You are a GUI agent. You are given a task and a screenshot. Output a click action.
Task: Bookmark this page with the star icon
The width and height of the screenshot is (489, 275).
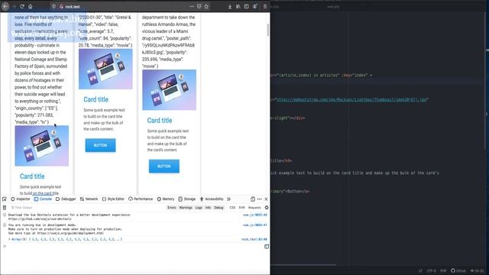coord(206,6)
